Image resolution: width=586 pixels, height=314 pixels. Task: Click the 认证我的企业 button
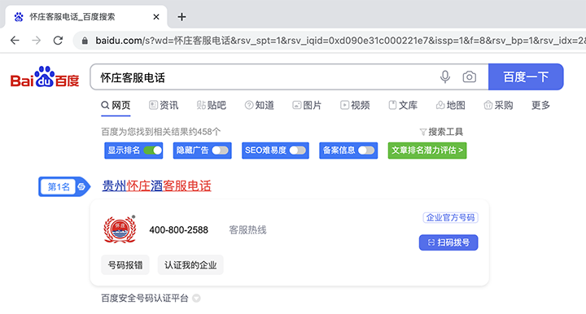(x=190, y=265)
